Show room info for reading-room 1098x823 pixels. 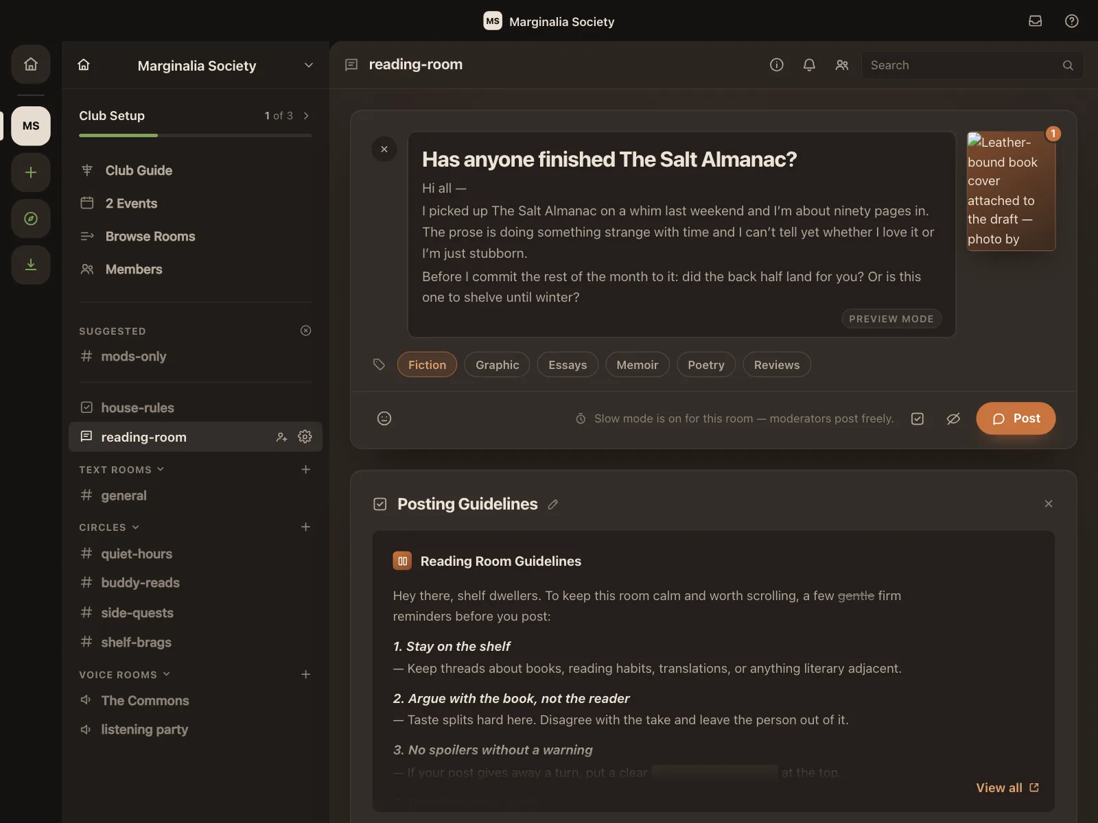(x=777, y=65)
